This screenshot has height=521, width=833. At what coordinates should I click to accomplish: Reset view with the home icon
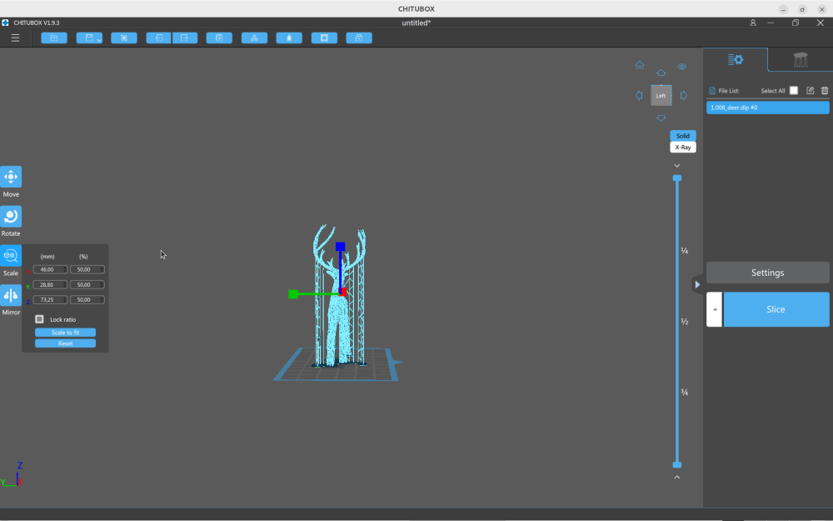point(640,65)
